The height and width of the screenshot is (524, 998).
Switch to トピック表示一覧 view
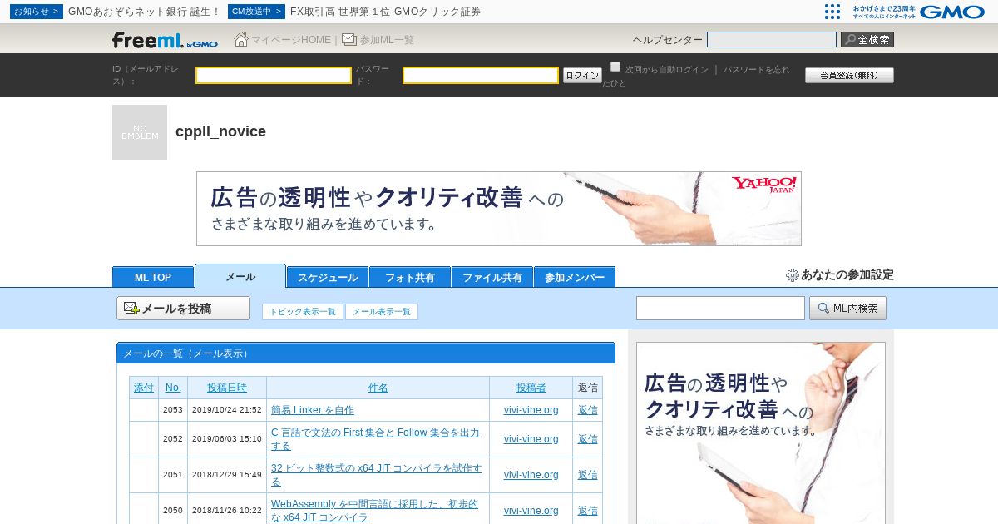click(x=303, y=312)
